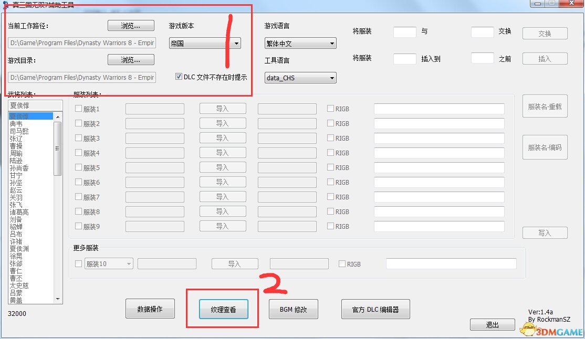Open the 工具语言 data_CHS dropdown

pyautogui.click(x=300, y=78)
